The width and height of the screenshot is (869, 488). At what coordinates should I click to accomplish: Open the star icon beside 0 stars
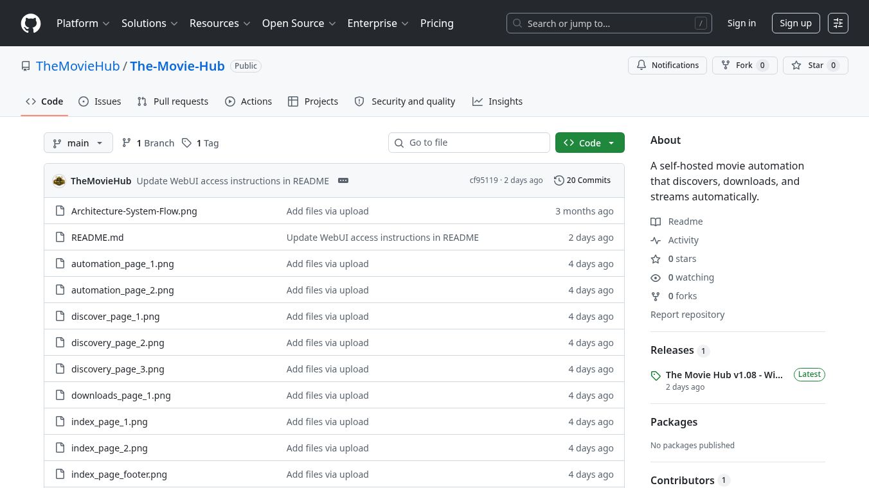[656, 259]
